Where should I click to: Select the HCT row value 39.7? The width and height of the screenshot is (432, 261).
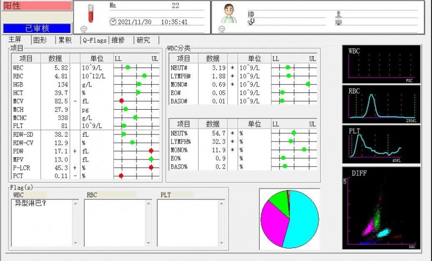point(61,93)
